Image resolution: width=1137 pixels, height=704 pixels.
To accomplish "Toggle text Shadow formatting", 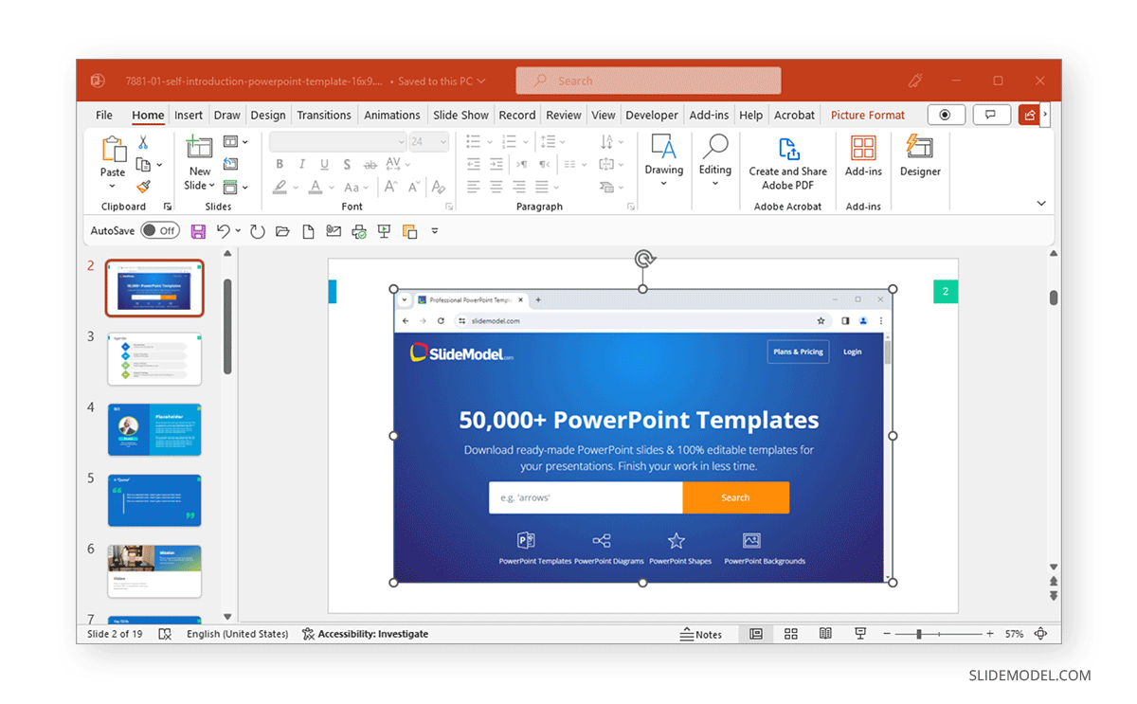I will tap(348, 164).
